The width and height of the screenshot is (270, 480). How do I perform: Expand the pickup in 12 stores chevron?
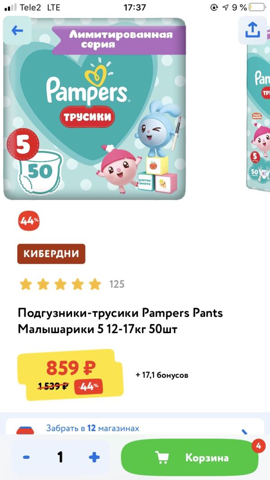tap(244, 432)
